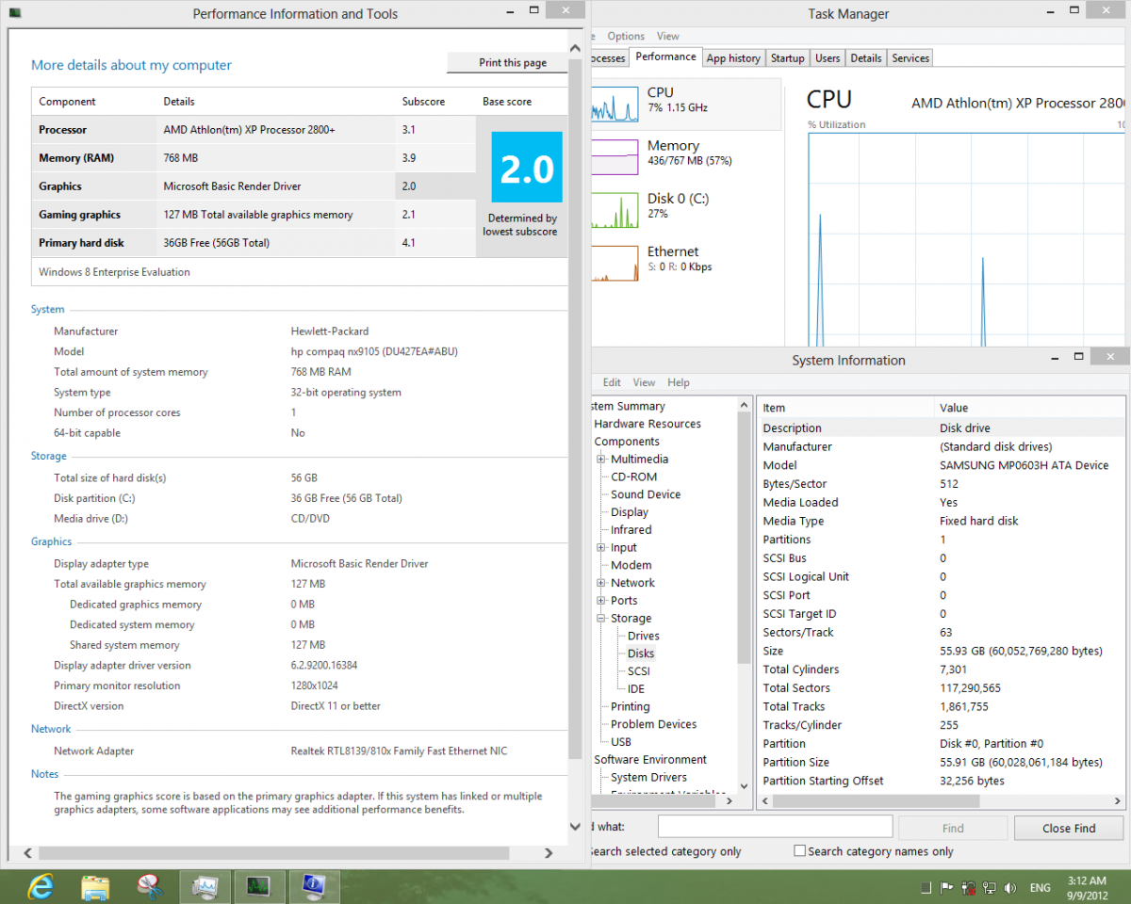
Task: Switch to System Information taskbar icon
Action: pos(313,886)
